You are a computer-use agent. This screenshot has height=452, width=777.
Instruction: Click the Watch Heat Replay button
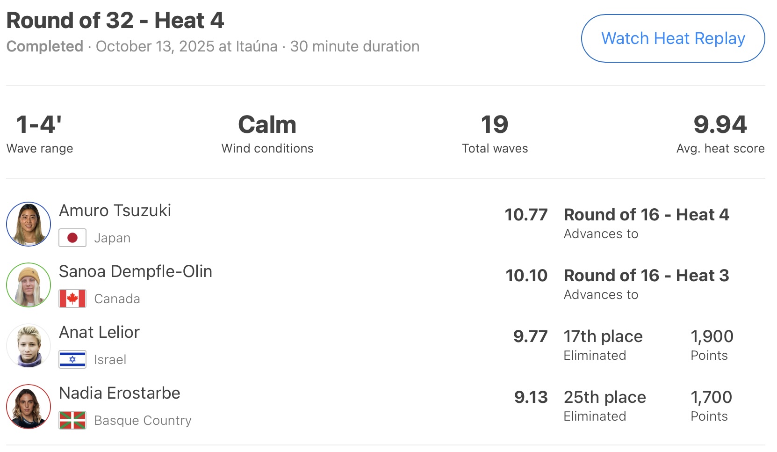click(x=673, y=38)
